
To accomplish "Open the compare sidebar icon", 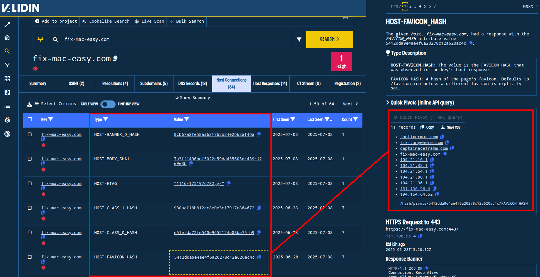I will coord(7,93).
